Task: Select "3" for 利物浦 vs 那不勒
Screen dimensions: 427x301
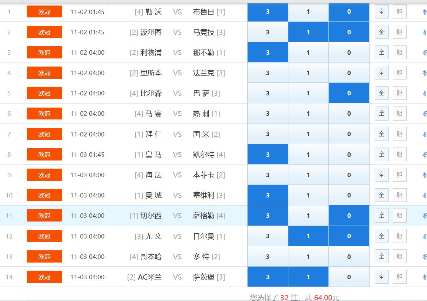Action: pyautogui.click(x=268, y=52)
